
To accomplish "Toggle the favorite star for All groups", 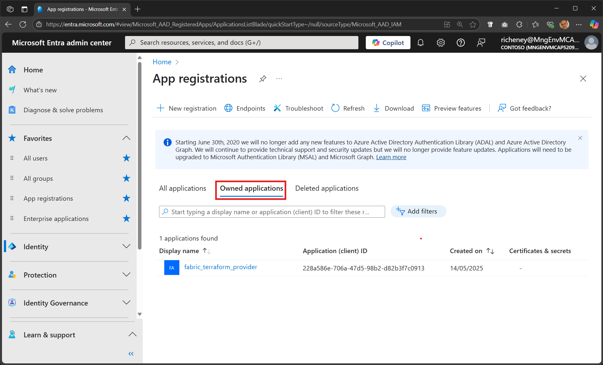I will click(x=126, y=178).
